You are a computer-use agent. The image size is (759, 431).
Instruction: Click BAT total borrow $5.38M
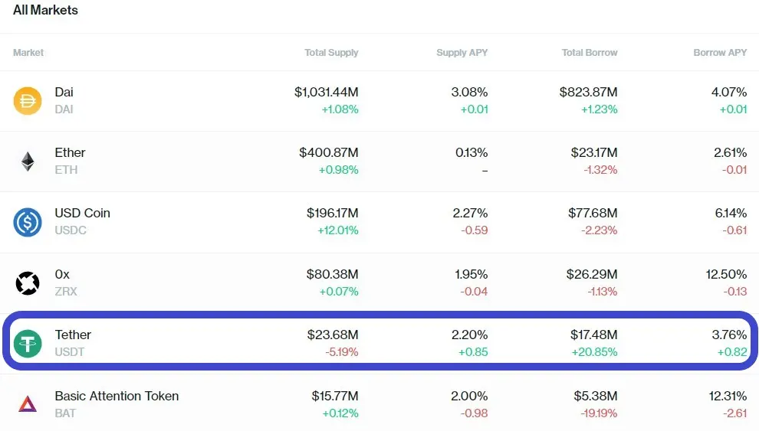pyautogui.click(x=596, y=397)
